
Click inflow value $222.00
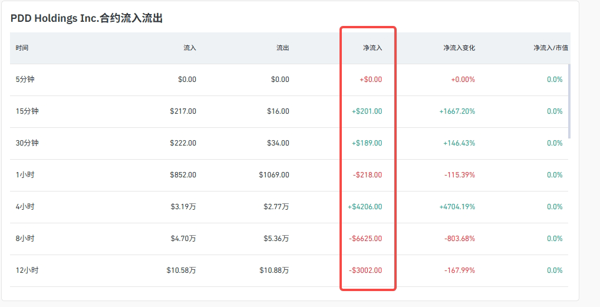point(183,143)
